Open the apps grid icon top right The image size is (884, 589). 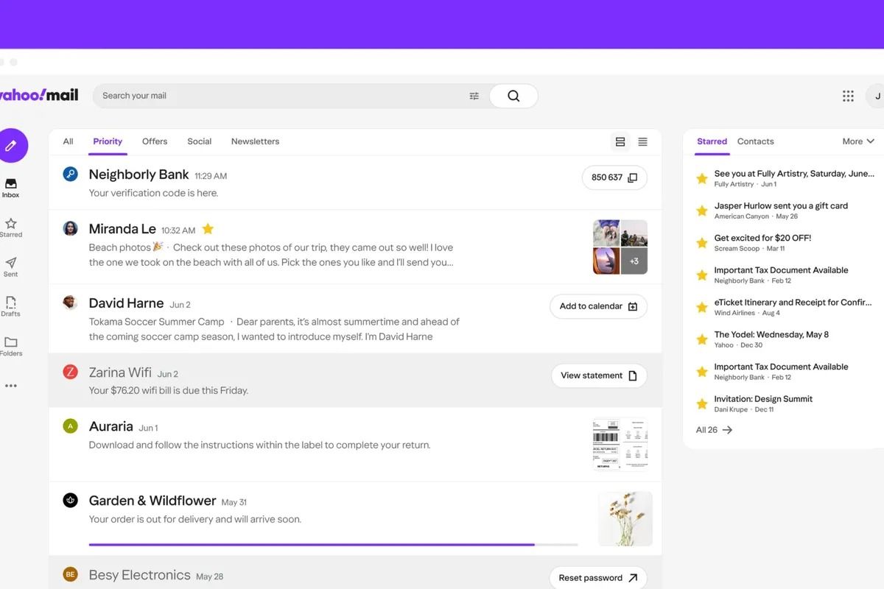[x=847, y=95]
